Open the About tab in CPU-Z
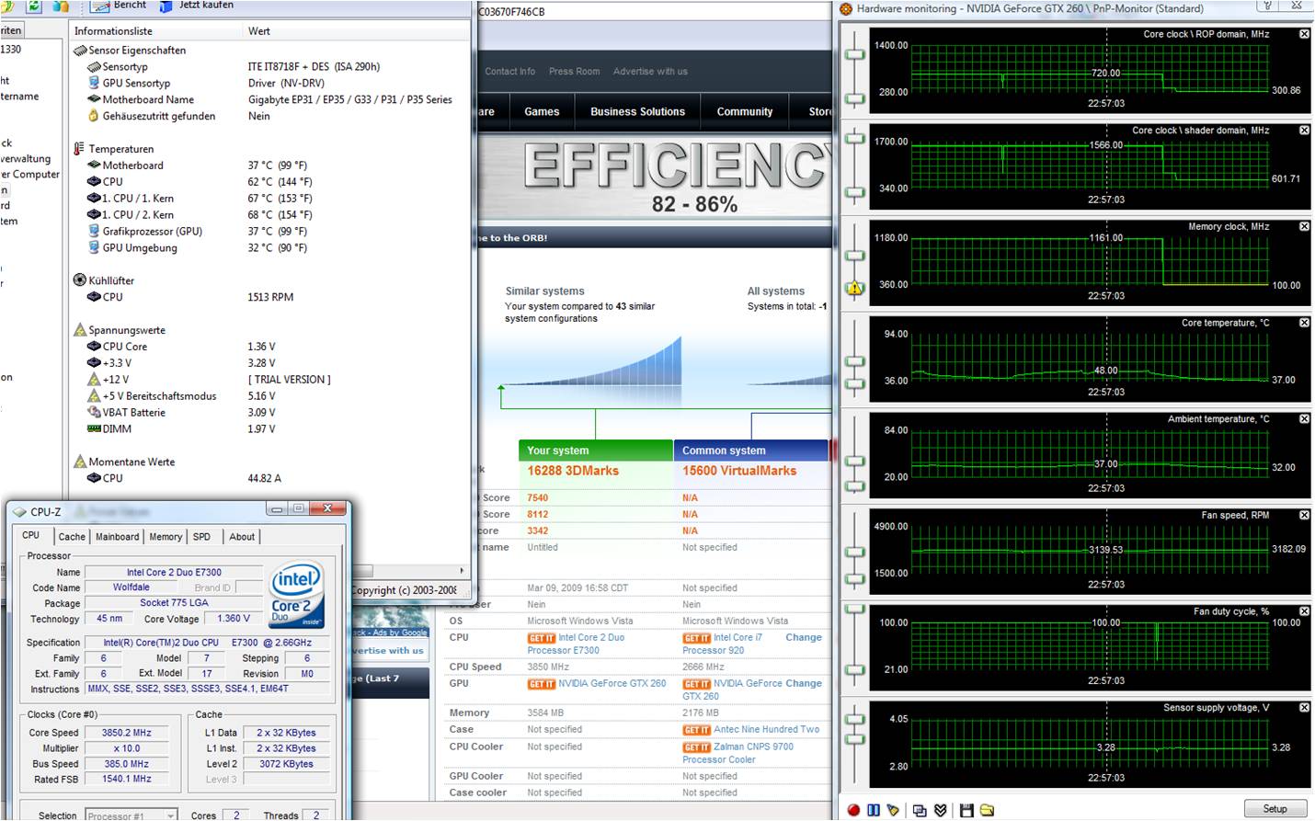Viewport: 1315px width, 821px height. pyautogui.click(x=242, y=537)
